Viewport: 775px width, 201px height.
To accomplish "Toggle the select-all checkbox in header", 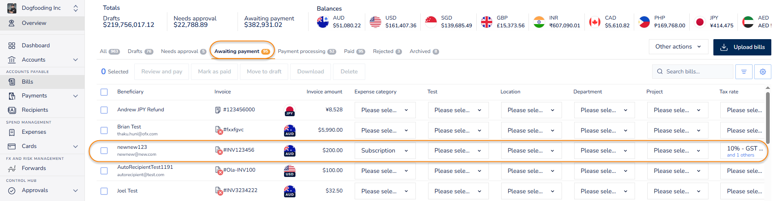I will point(104,92).
